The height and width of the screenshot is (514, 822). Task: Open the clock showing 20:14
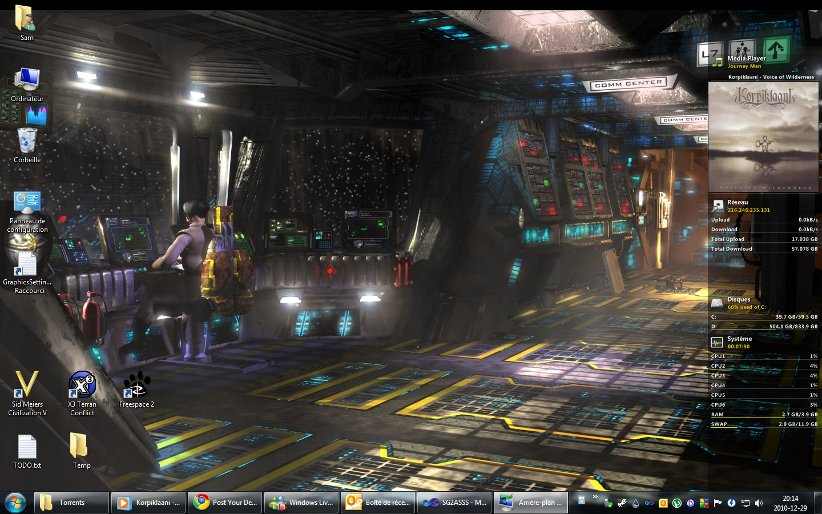791,503
